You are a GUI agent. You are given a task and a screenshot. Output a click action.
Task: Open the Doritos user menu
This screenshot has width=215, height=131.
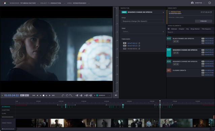[198, 3]
